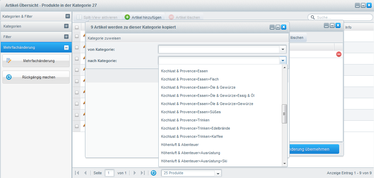Choose Höhenluft & Abenteuer>Ausrüstung>Ski option

click(x=194, y=161)
